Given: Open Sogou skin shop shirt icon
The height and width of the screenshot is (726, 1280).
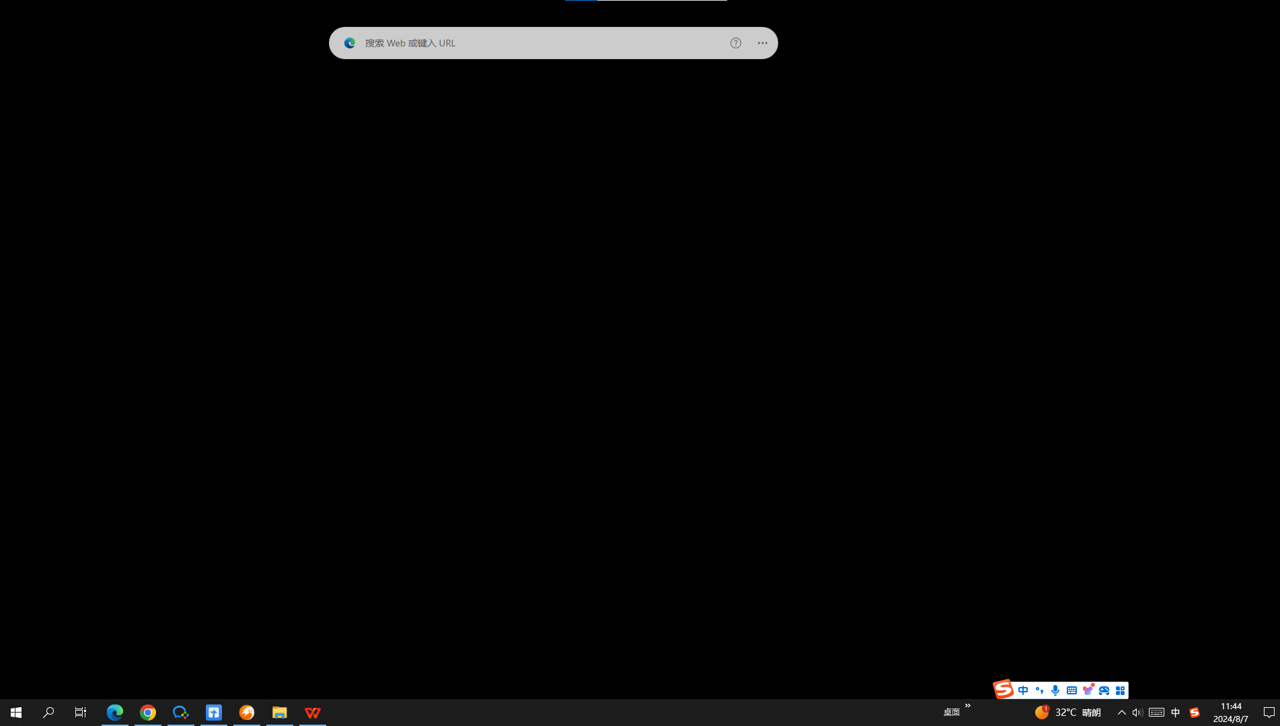Looking at the screenshot, I should coord(1088,690).
